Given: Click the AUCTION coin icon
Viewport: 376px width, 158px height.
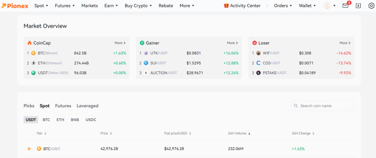Looking at the screenshot, I should 146,73.
